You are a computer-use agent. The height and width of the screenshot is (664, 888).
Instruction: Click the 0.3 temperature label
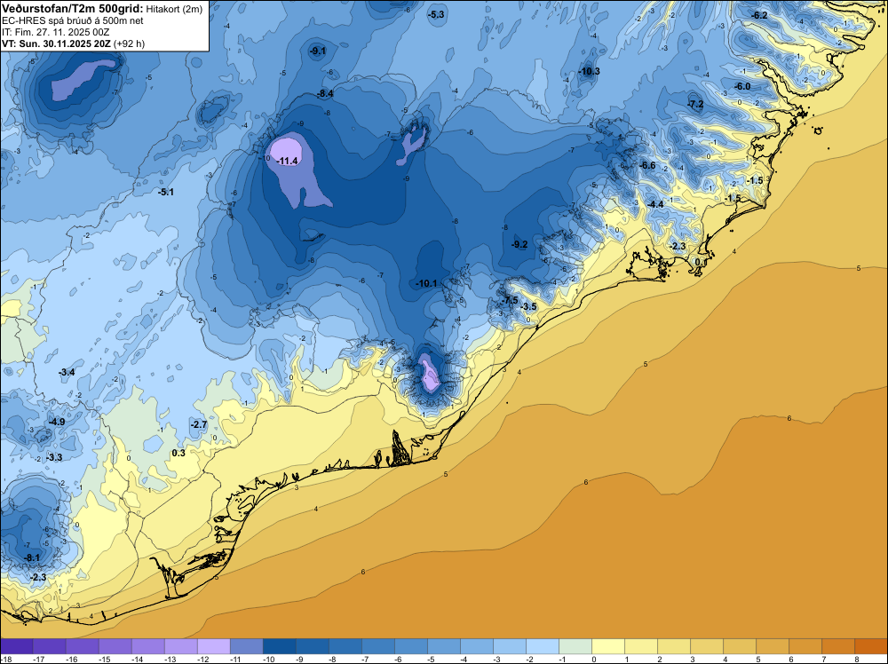(178, 453)
